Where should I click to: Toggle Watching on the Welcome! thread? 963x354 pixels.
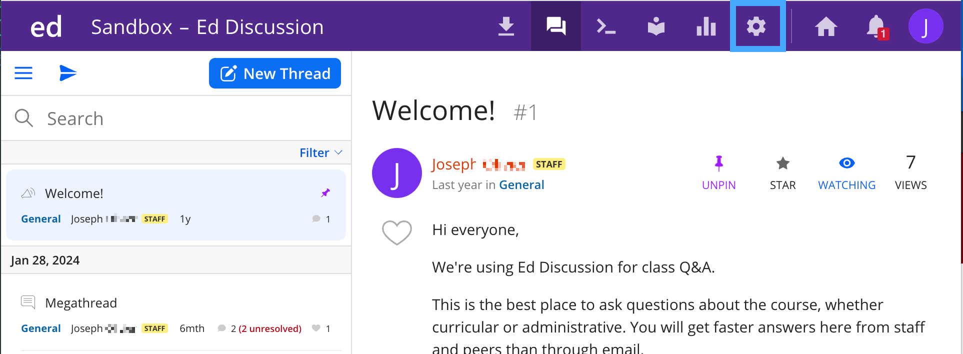[x=846, y=173]
